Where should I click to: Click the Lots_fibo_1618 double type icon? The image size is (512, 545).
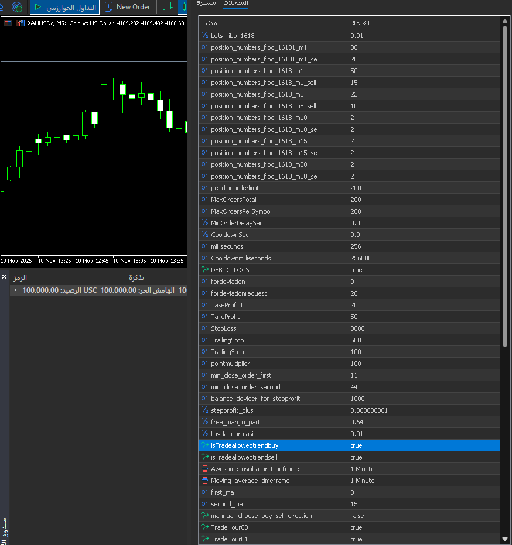click(205, 36)
